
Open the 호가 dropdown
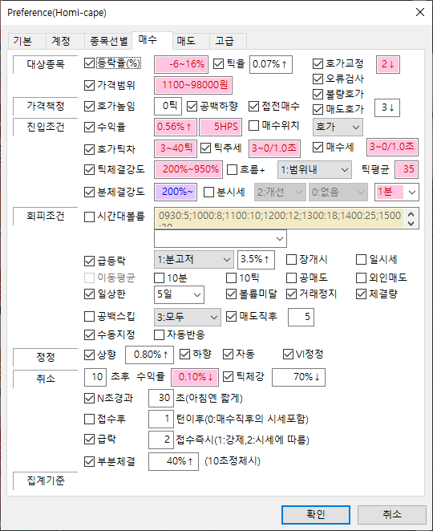pyautogui.click(x=338, y=127)
